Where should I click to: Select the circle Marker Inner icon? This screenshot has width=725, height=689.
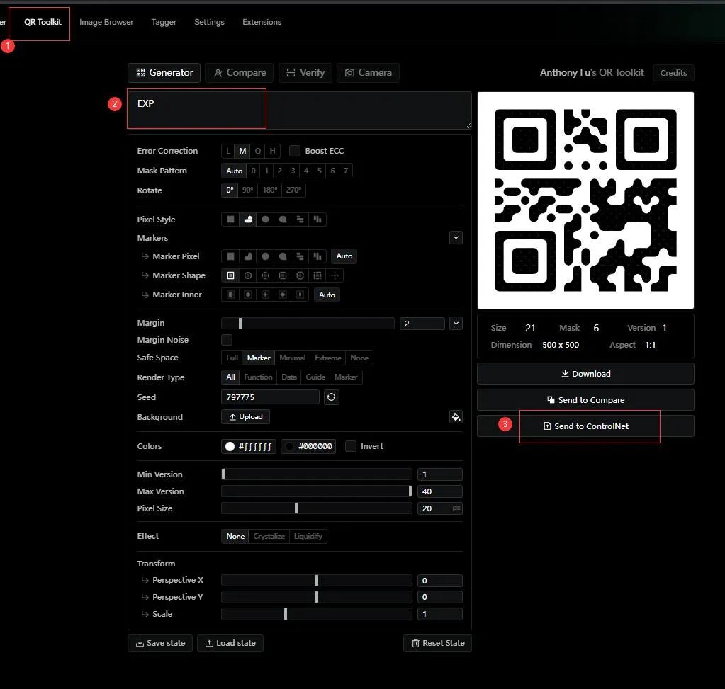(x=248, y=295)
